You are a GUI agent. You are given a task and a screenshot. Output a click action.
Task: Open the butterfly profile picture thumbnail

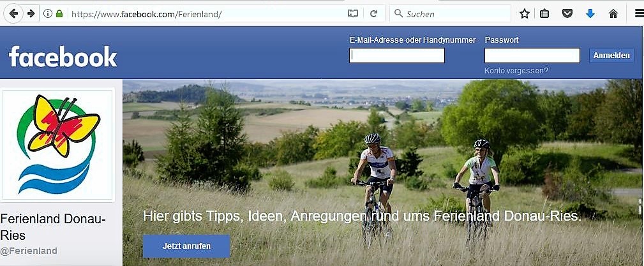pos(57,145)
